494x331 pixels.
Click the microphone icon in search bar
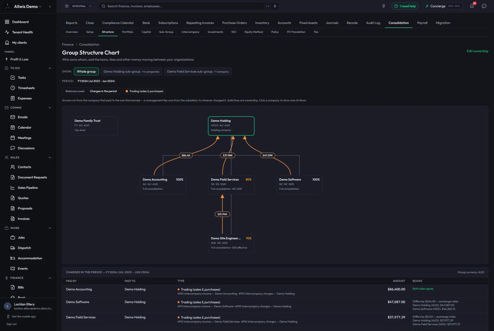275,6
